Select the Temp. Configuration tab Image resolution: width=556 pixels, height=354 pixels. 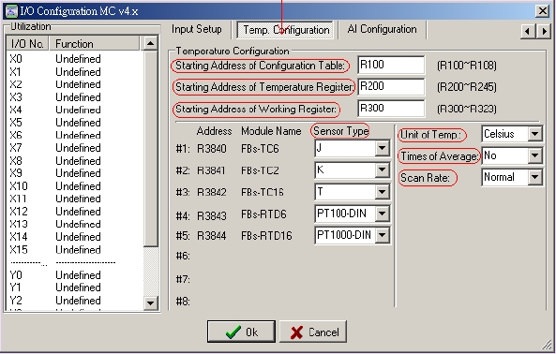[286, 30]
